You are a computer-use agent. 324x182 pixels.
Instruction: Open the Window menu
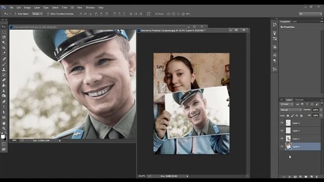[90, 8]
